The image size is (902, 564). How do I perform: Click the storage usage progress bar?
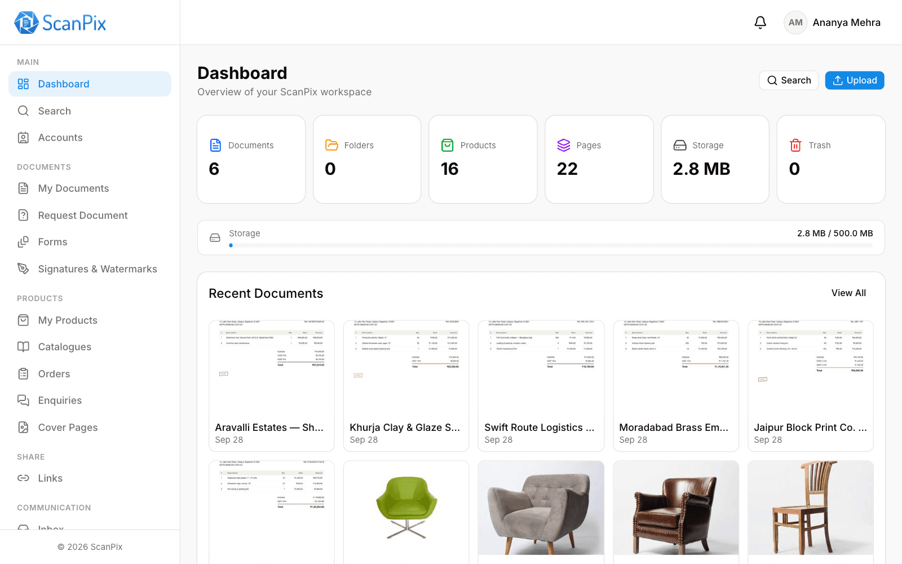[551, 245]
